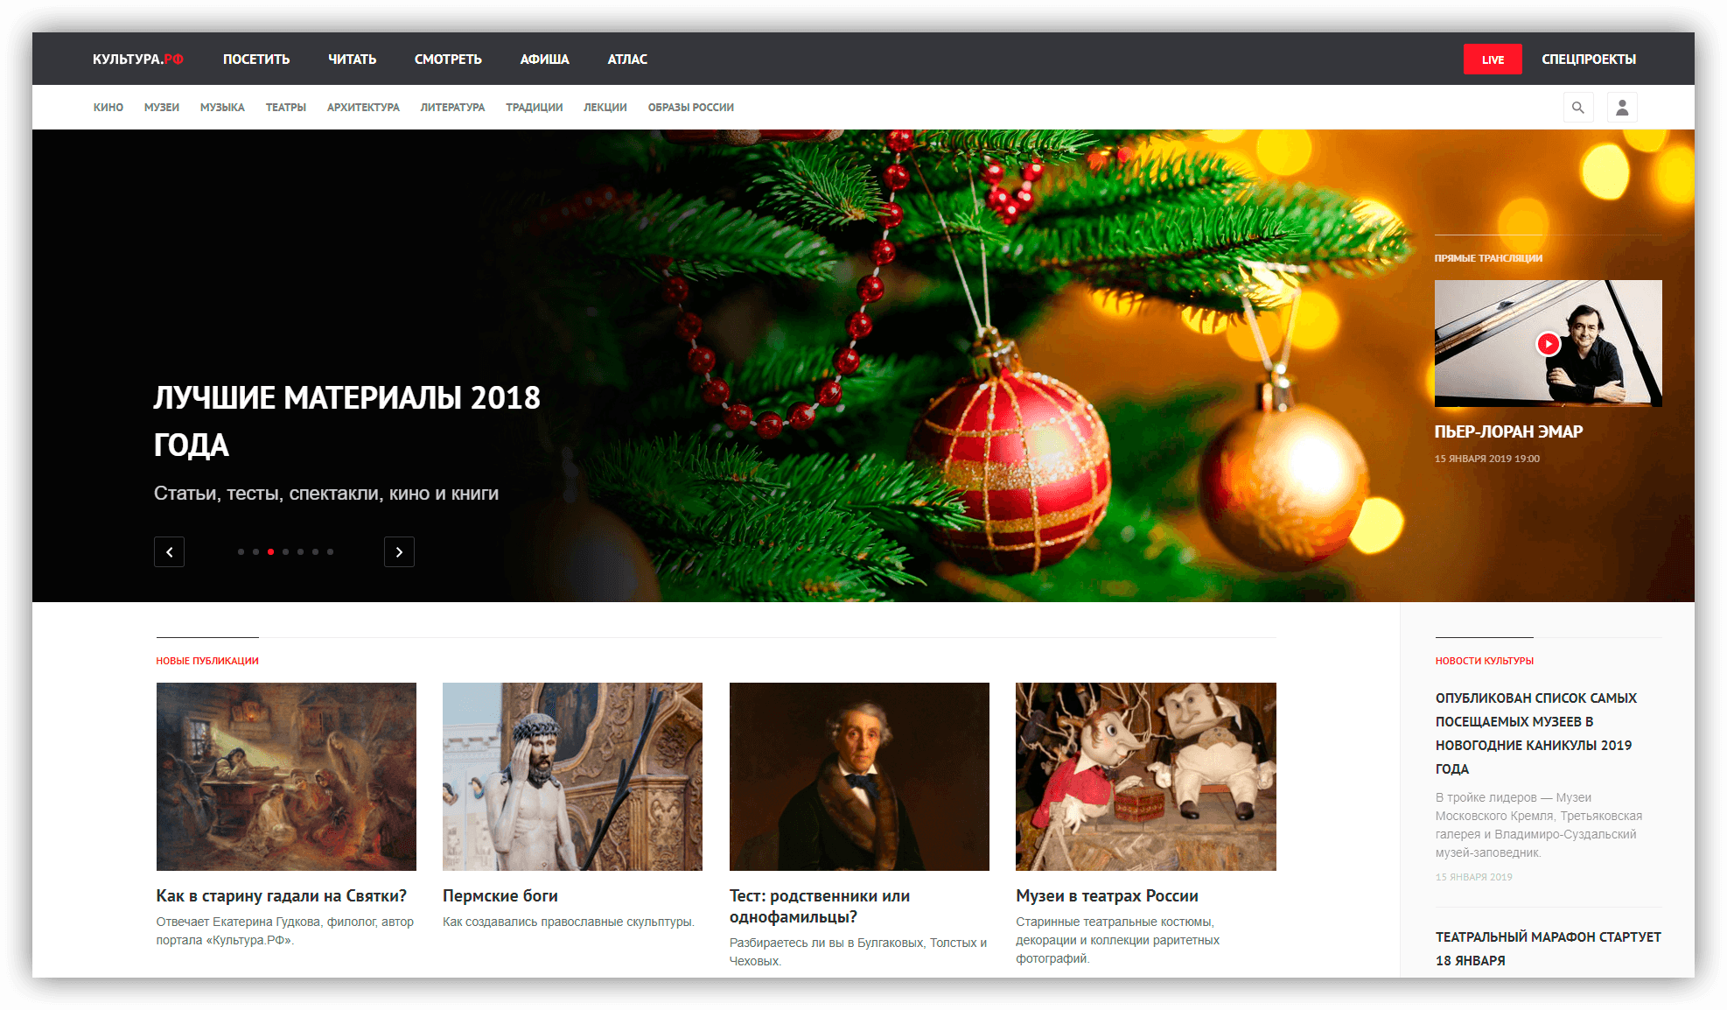
Task: Go to the Кино category
Action: 108,108
